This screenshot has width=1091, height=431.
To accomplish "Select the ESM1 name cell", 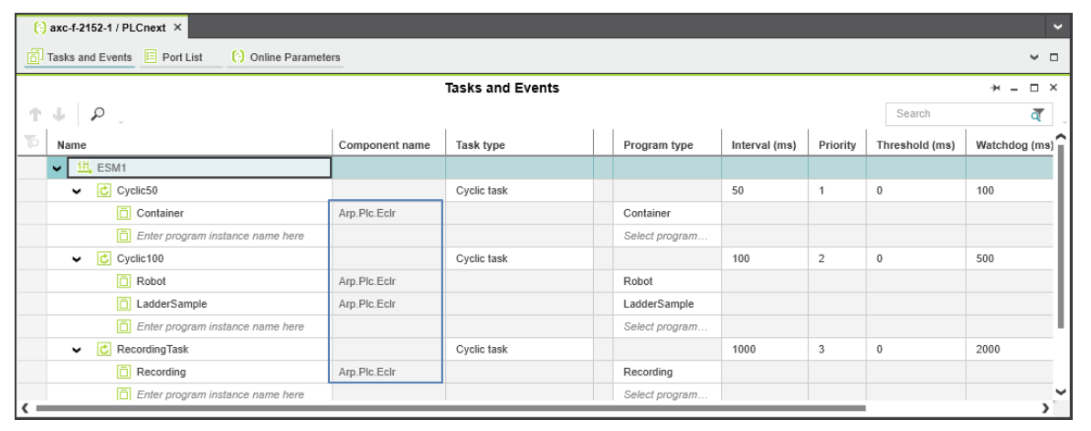I will click(x=199, y=167).
